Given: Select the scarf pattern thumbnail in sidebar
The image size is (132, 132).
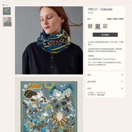Looking at the screenshot, I should tap(7, 11).
